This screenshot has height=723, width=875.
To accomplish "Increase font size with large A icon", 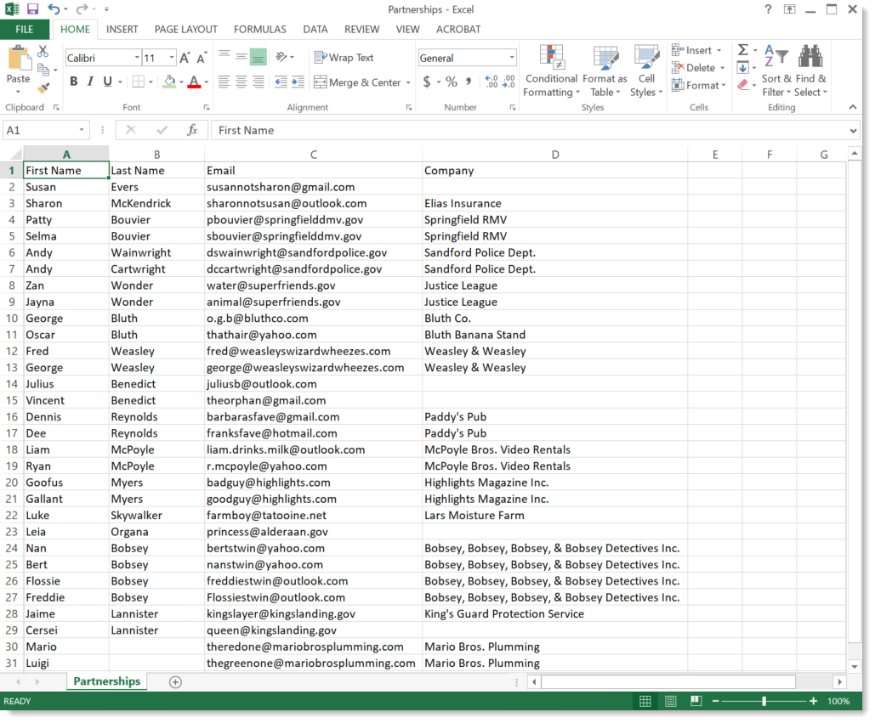I will tap(185, 58).
